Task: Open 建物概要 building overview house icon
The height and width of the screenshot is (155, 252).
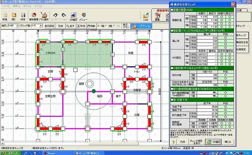Action: click(x=34, y=16)
